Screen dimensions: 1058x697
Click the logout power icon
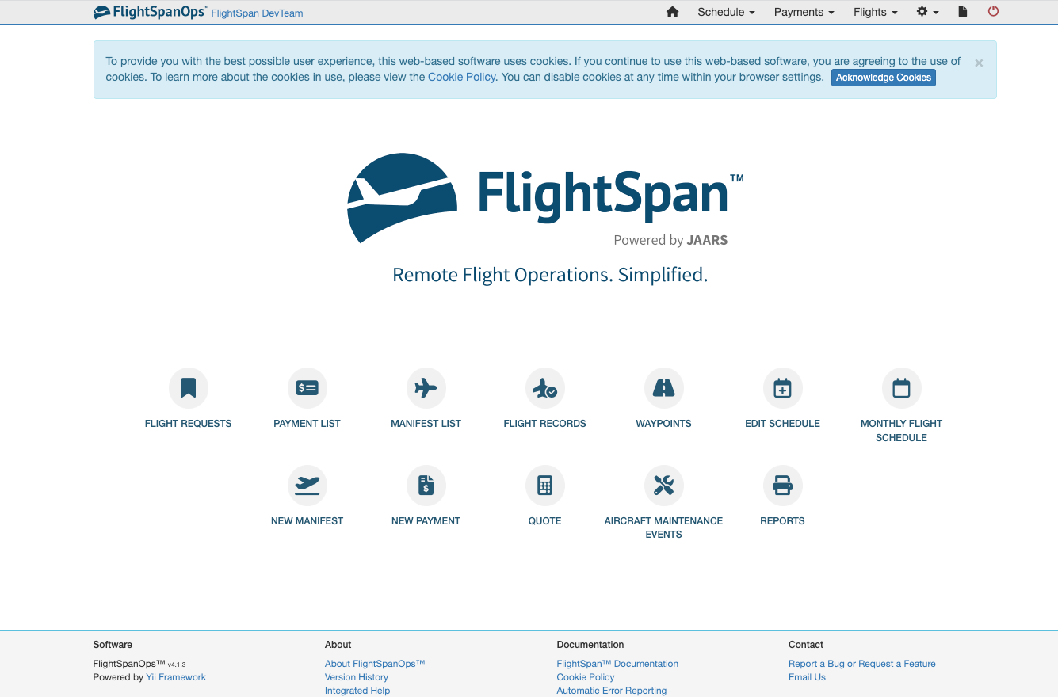coord(993,12)
